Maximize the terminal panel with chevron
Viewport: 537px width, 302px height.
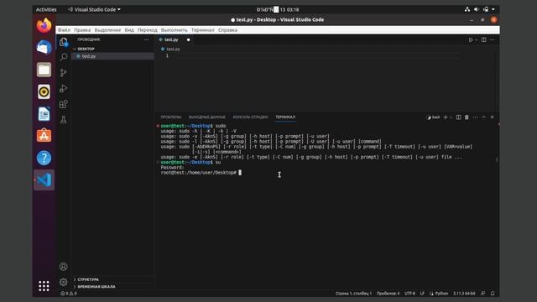click(484, 117)
